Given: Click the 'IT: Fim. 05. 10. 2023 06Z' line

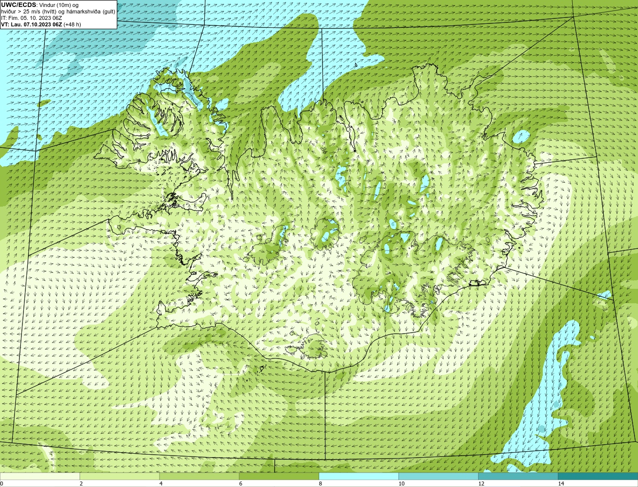Looking at the screenshot, I should click(31, 18).
